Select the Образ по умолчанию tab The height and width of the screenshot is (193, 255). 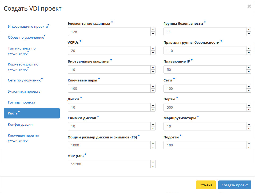26,37
